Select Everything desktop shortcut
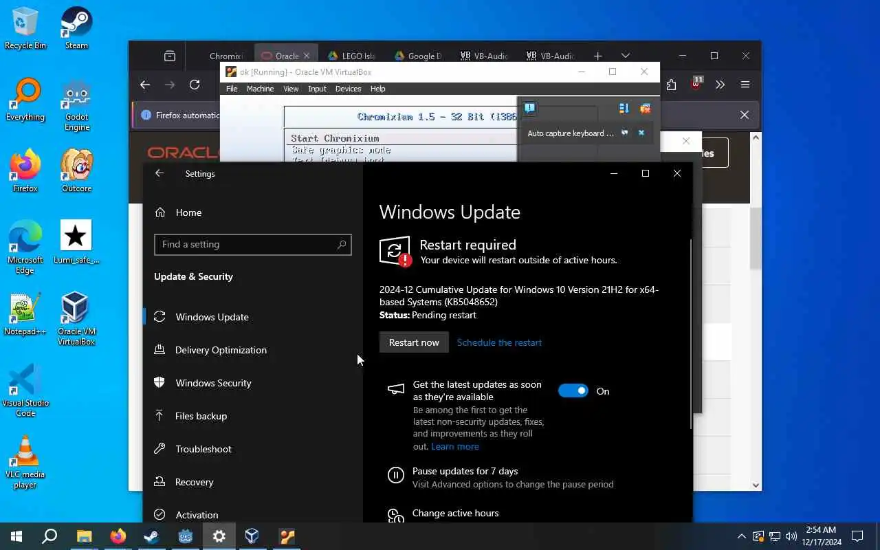This screenshot has height=550, width=880. pyautogui.click(x=25, y=100)
